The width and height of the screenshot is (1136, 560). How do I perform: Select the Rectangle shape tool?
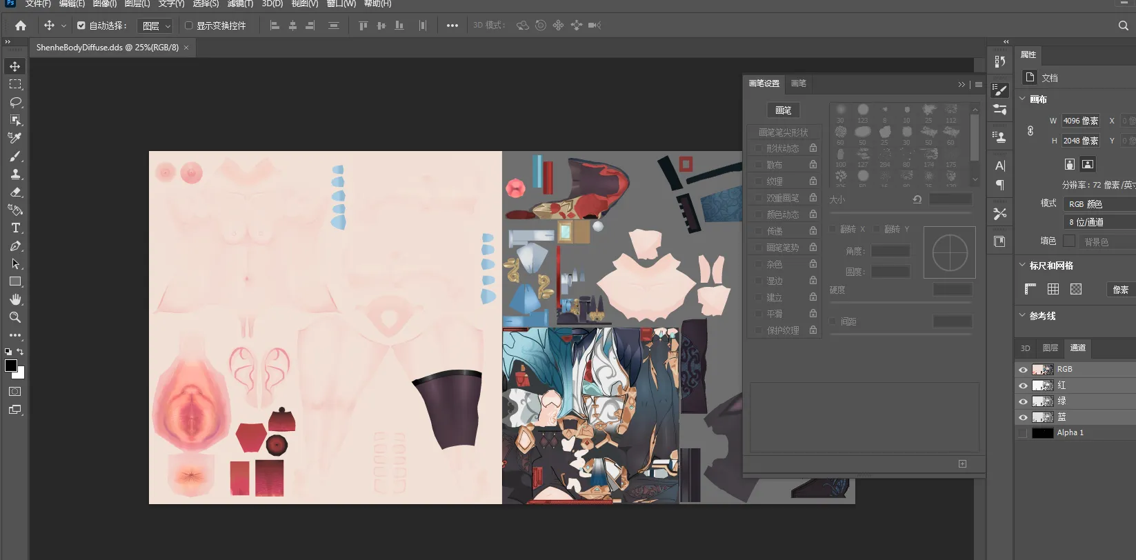(x=15, y=281)
